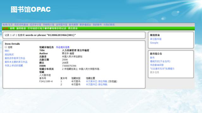Viewport: 202px width, 113px height.
Task: Open 新书推荐 in the navigation bar
Action: (x=74, y=24)
